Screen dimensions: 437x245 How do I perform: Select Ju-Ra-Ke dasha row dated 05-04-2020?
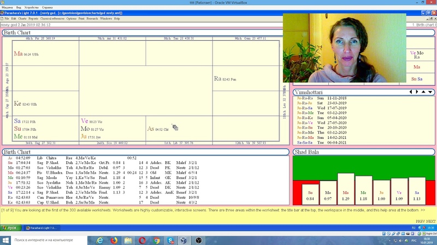click(322, 118)
